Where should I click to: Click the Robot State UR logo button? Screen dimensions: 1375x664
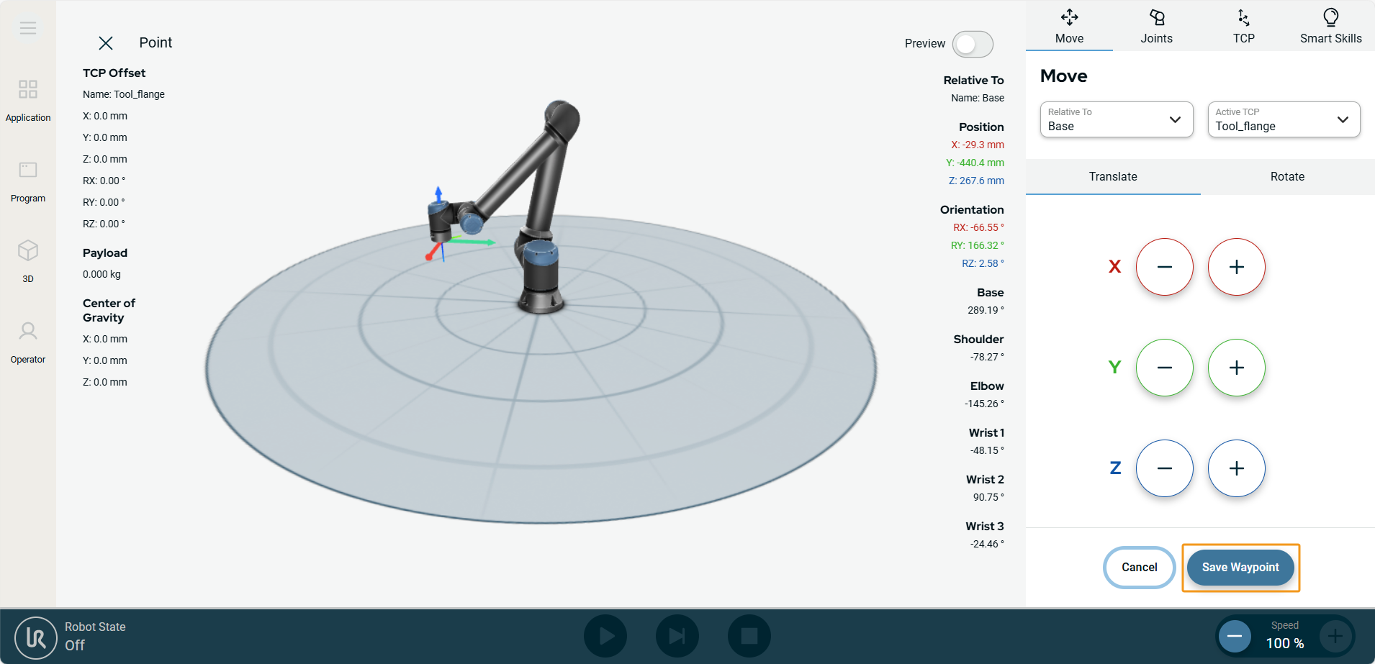coord(36,637)
